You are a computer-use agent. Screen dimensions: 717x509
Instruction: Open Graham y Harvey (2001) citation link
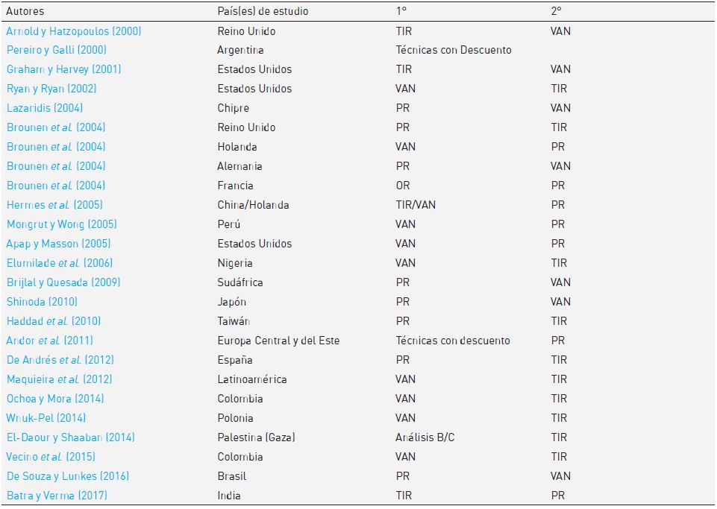tap(63, 69)
